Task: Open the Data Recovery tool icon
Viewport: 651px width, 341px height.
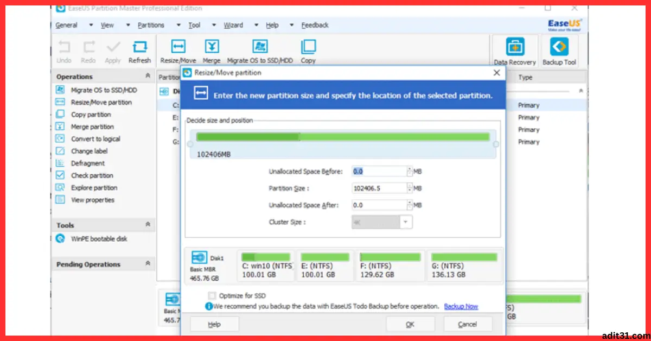Action: tap(515, 47)
